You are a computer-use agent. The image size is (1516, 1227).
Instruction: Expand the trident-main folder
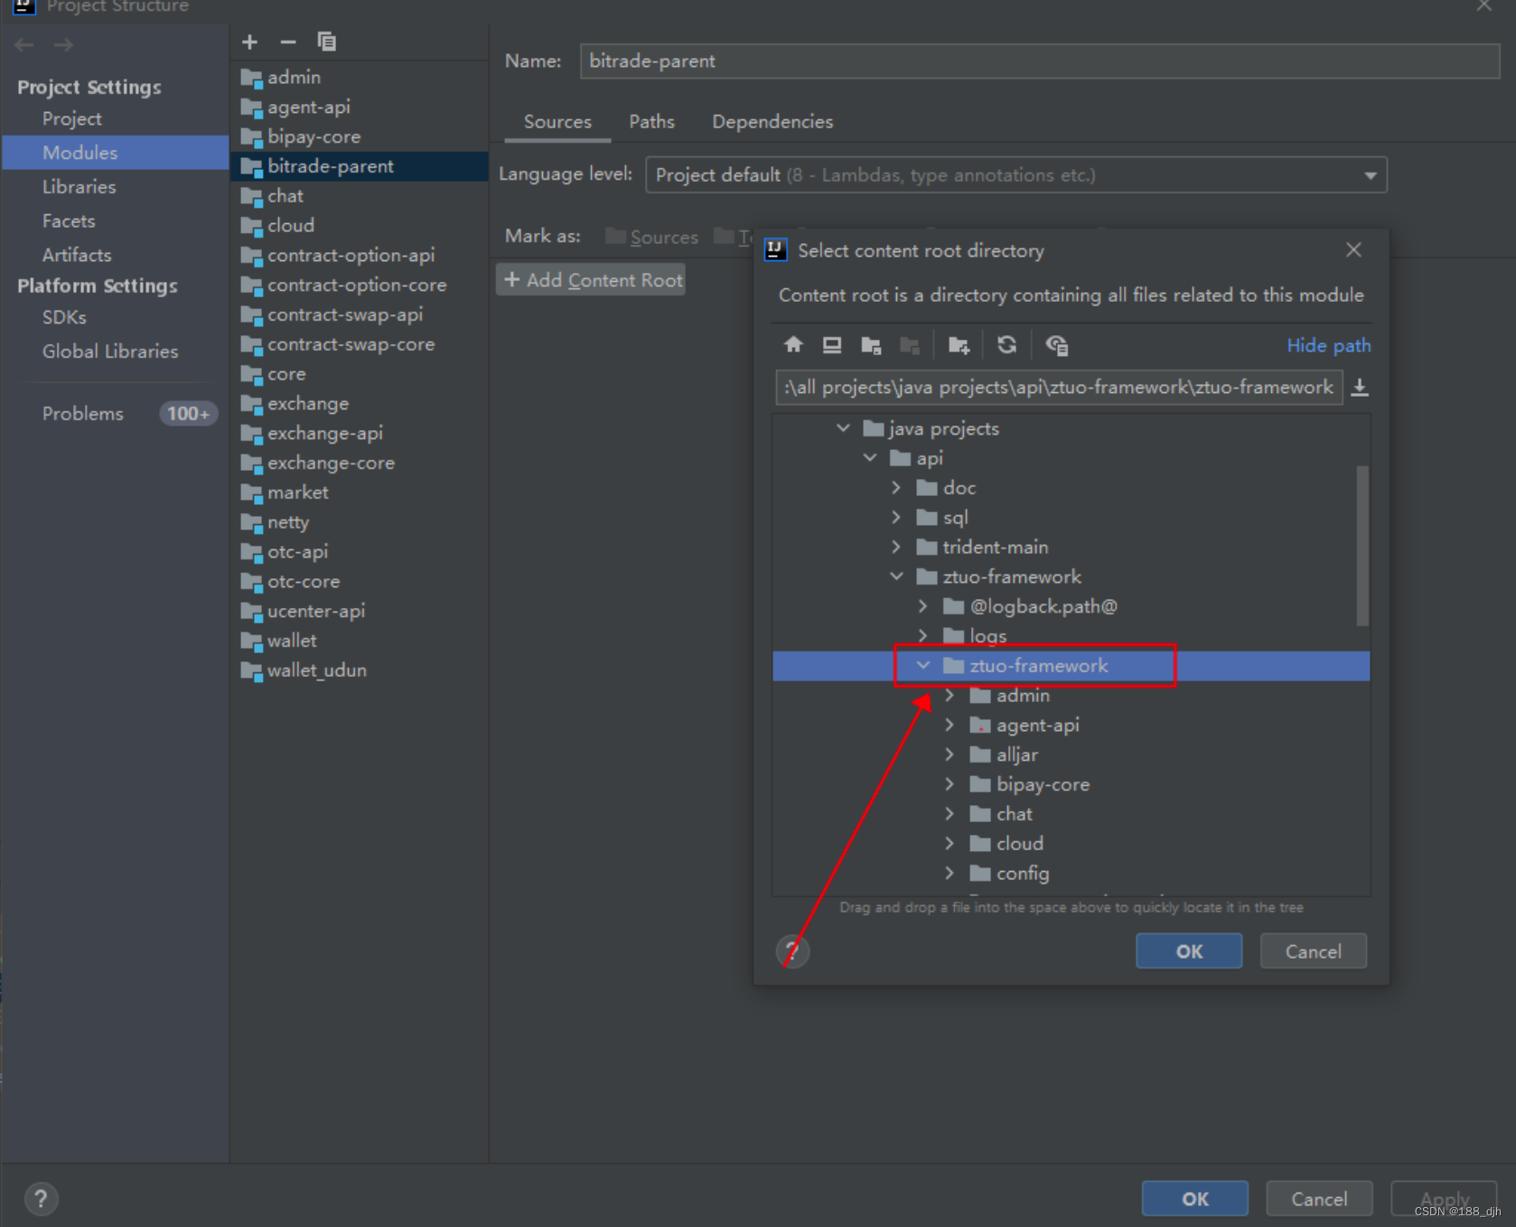tap(896, 547)
